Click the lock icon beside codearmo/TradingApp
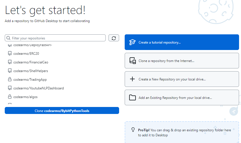Screen dimensions: 241x143 [x=10, y=79]
